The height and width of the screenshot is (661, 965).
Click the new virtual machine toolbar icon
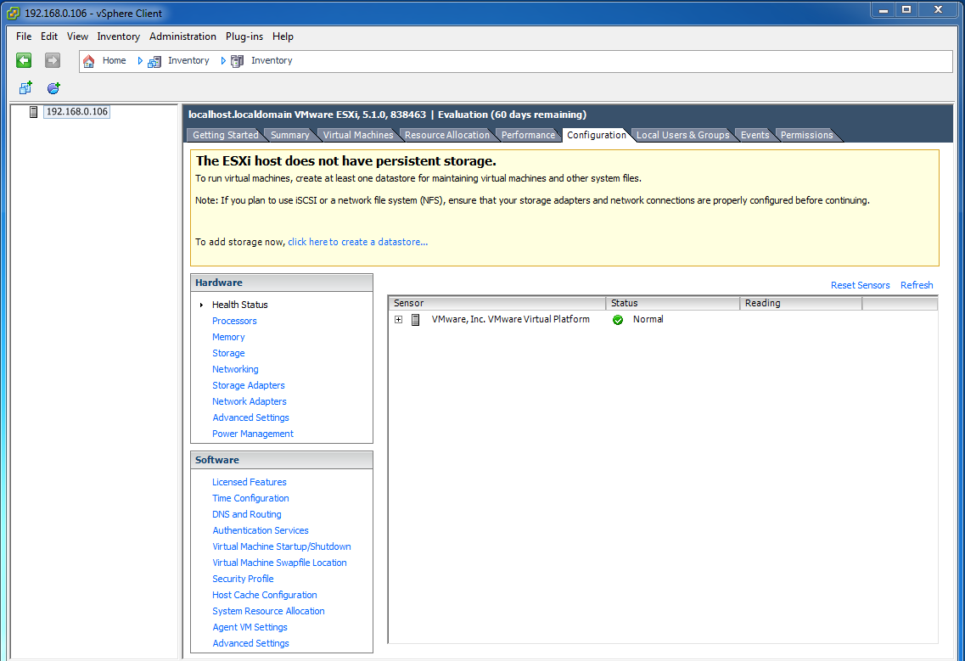click(25, 88)
